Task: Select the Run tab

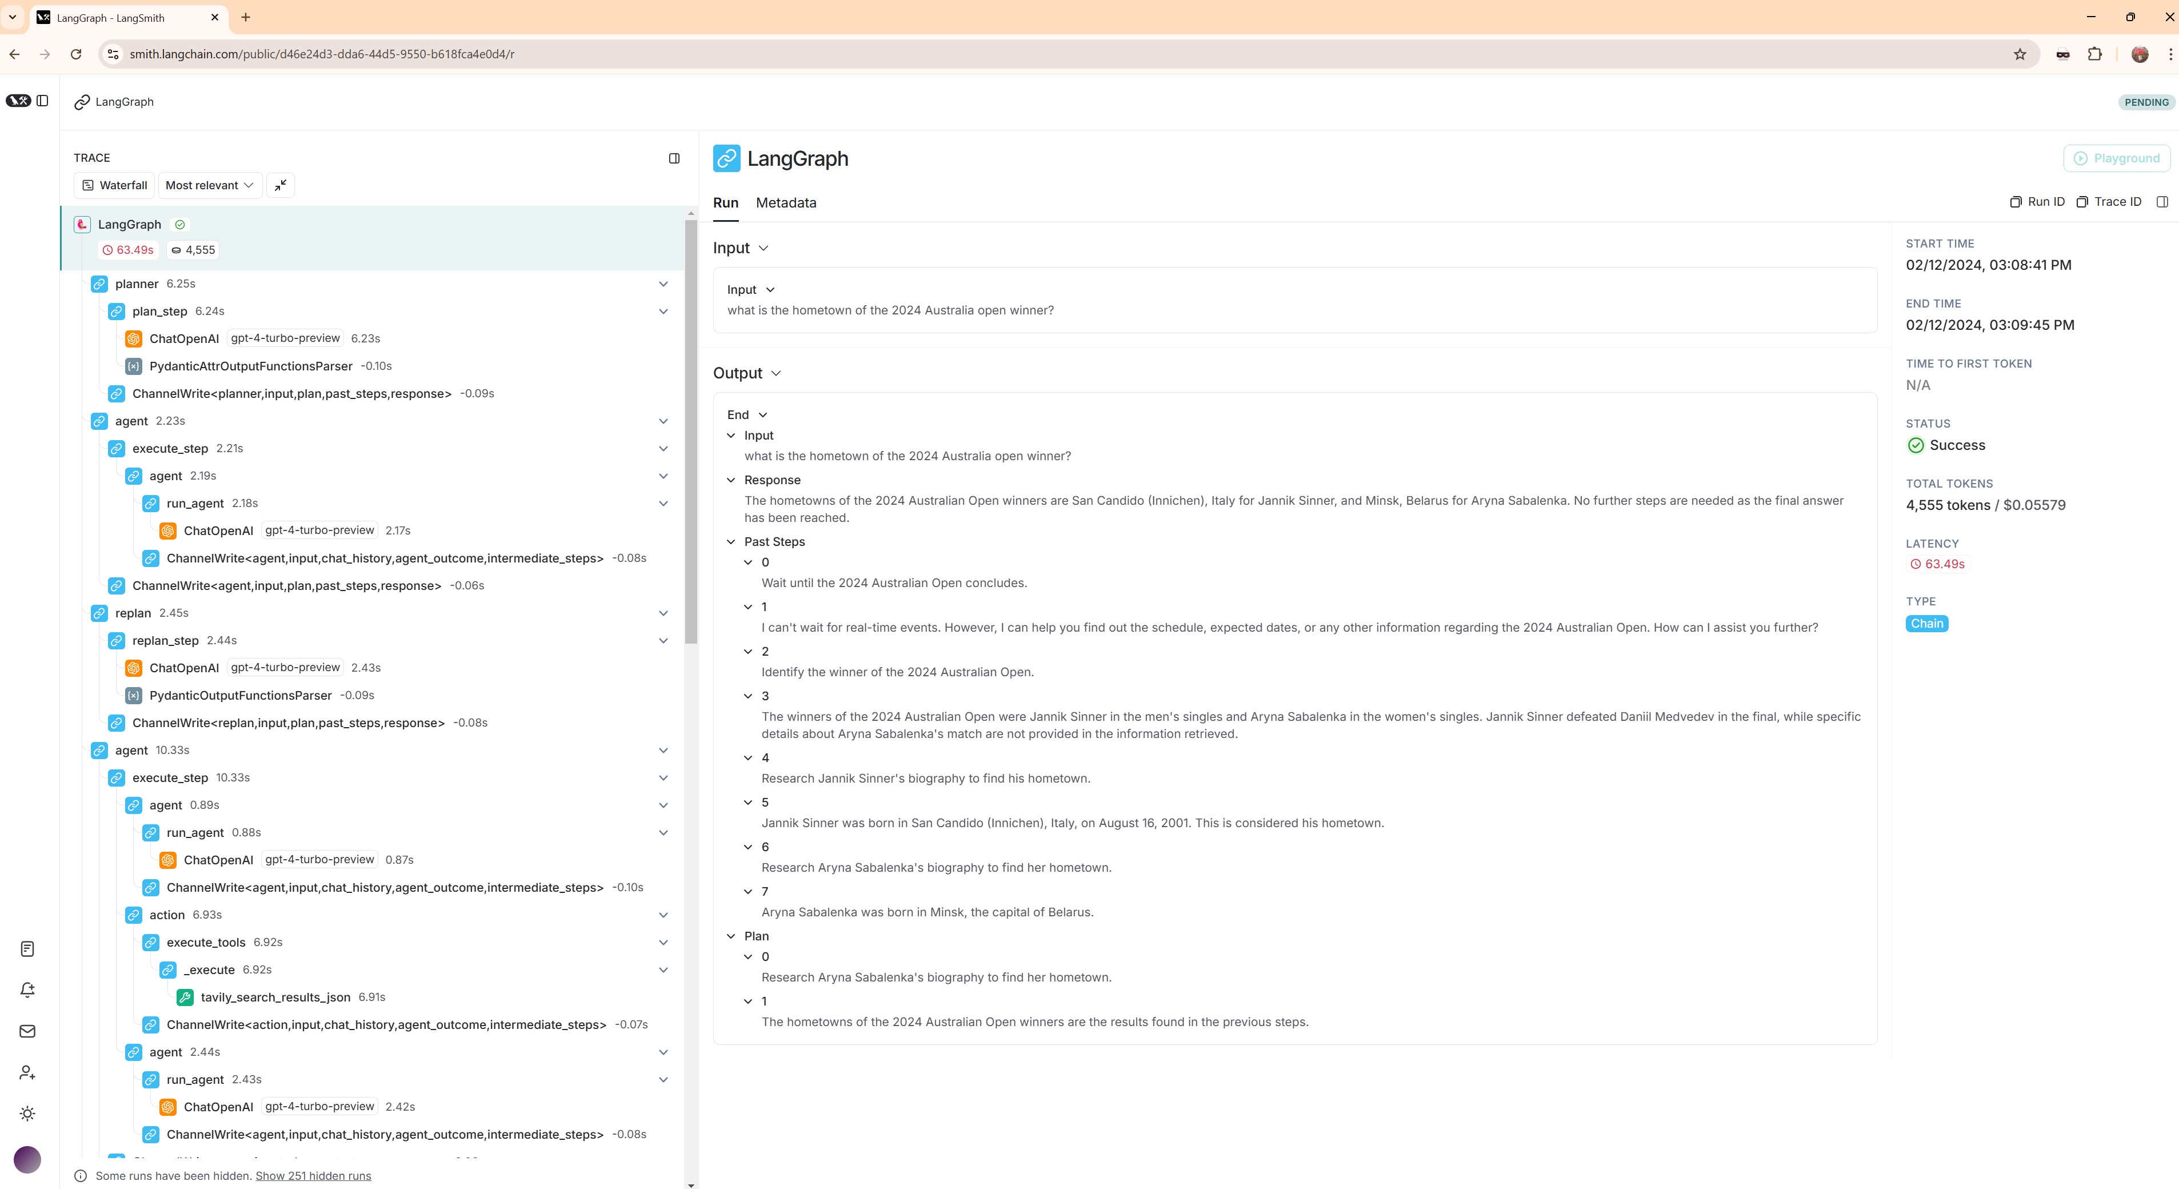Action: click(x=725, y=203)
